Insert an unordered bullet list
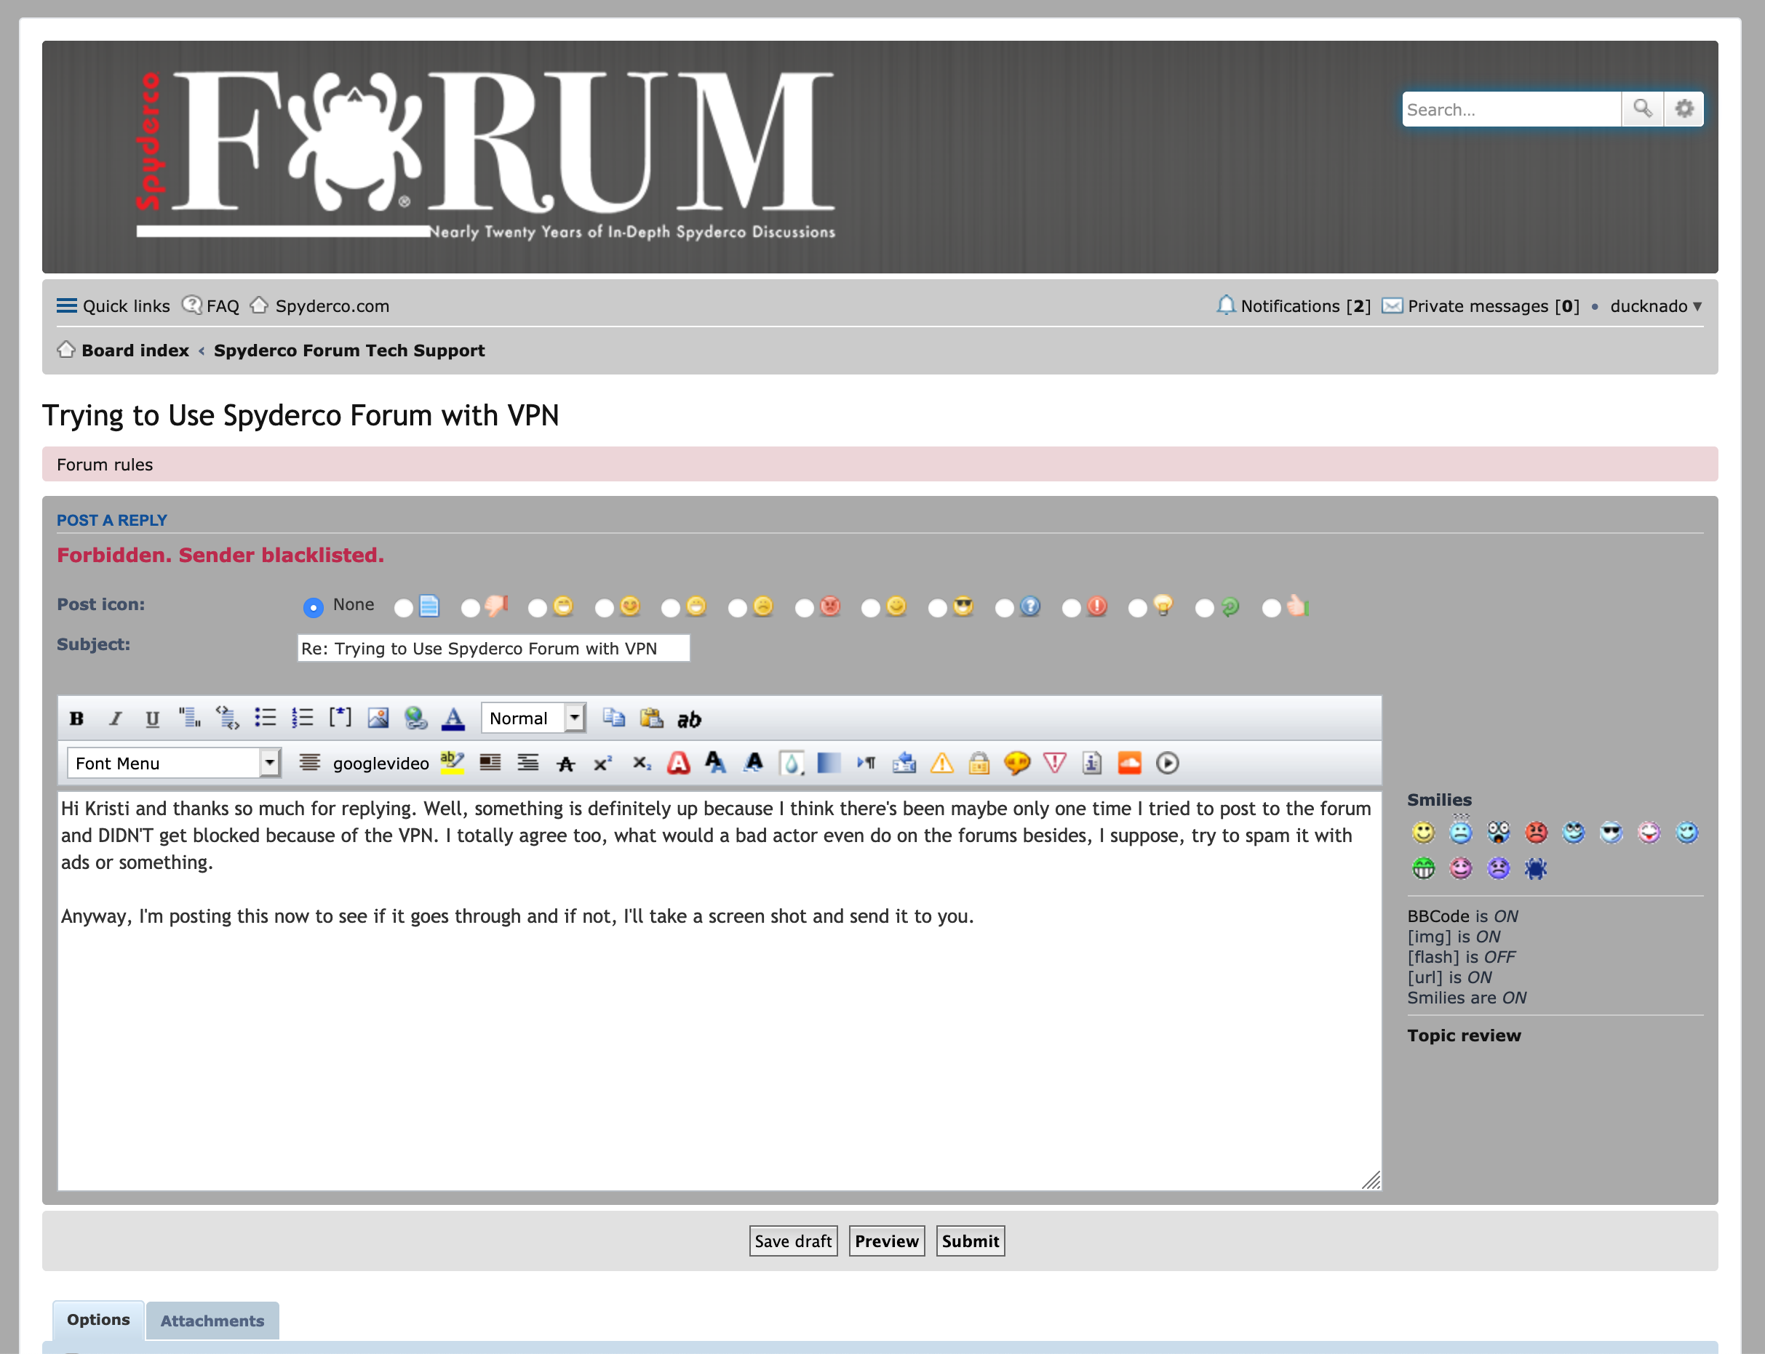The width and height of the screenshot is (1765, 1354). 266,718
